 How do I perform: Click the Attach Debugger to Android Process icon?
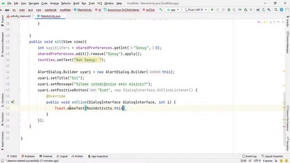[x=246, y=10]
